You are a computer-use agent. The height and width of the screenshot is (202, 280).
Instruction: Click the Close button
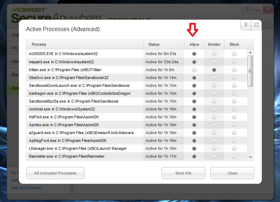tap(232, 173)
